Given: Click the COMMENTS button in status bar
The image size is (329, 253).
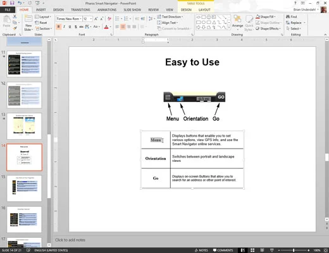Looking at the screenshot, I should click(x=223, y=250).
